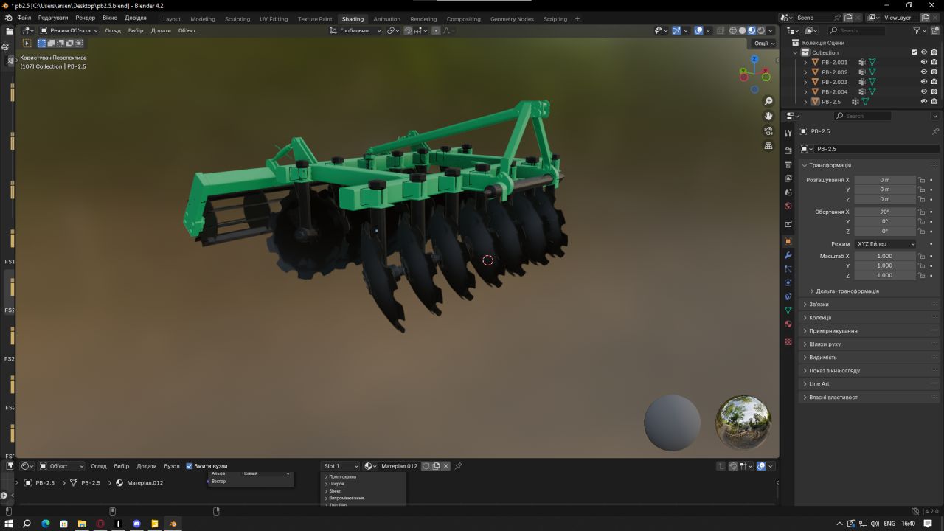The width and height of the screenshot is (944, 531).
Task: Click the Scale X value 1.000 field
Action: pyautogui.click(x=885, y=256)
